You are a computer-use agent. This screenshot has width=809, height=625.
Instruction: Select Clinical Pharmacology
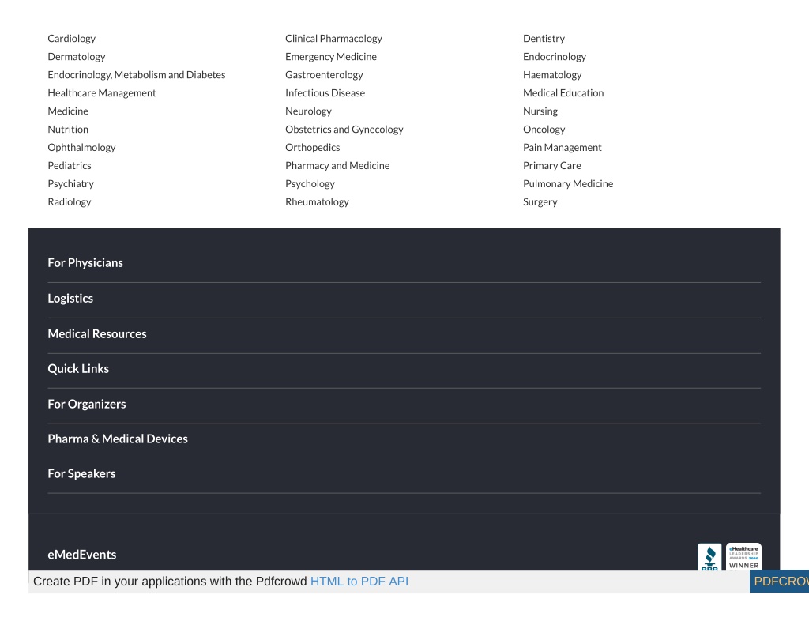point(334,39)
